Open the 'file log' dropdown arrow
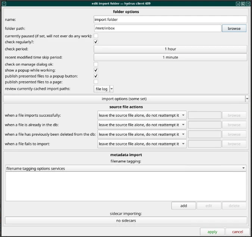Image resolution: width=252 pixels, height=237 pixels. click(111, 89)
